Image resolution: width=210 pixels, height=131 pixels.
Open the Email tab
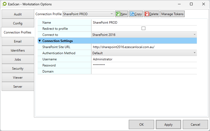(x=18, y=41)
